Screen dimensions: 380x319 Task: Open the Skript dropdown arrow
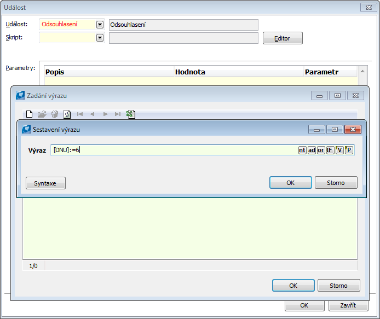(x=100, y=38)
